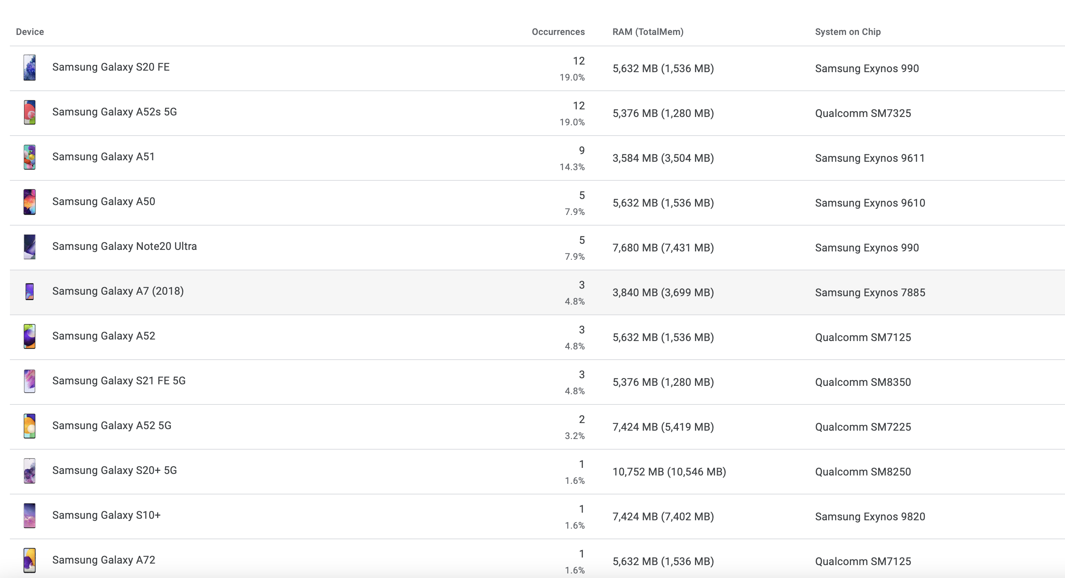This screenshot has height=578, width=1065.
Task: Click the Galaxy A50 device thumbnail icon
Action: click(x=29, y=202)
